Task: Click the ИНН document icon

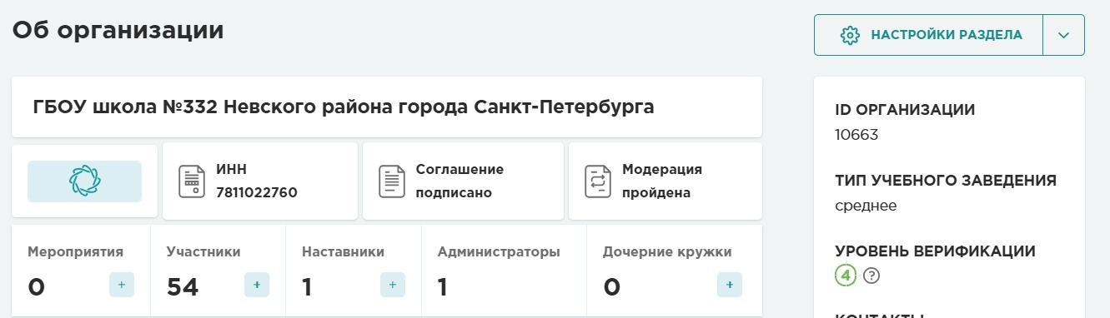Action: click(x=193, y=181)
